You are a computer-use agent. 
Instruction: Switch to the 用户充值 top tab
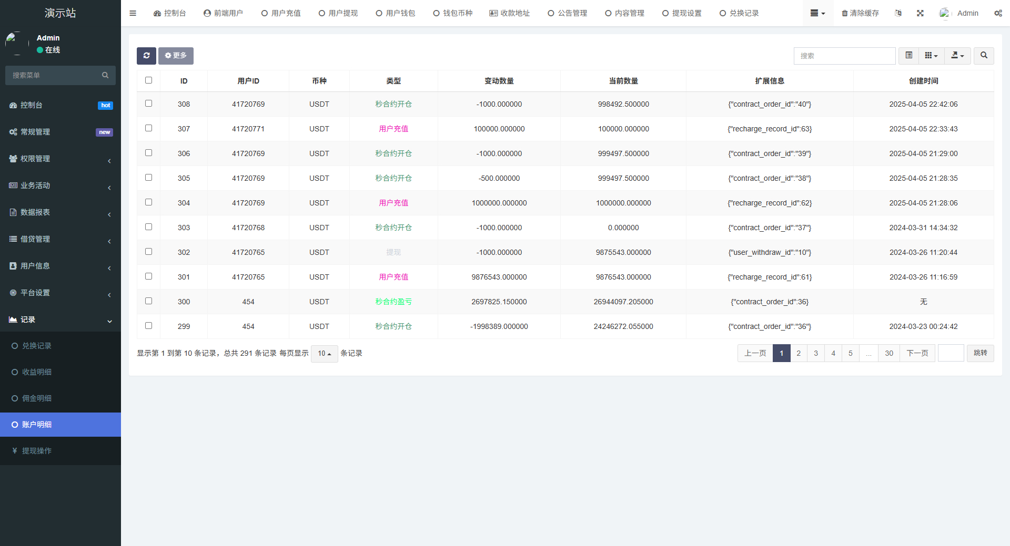[281, 13]
